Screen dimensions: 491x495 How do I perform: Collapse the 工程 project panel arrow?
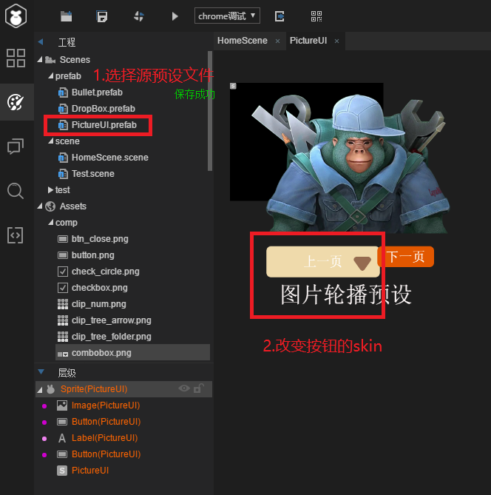pyautogui.click(x=41, y=41)
